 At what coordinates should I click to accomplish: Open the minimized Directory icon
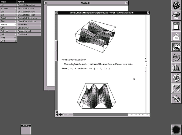pos(26,130)
